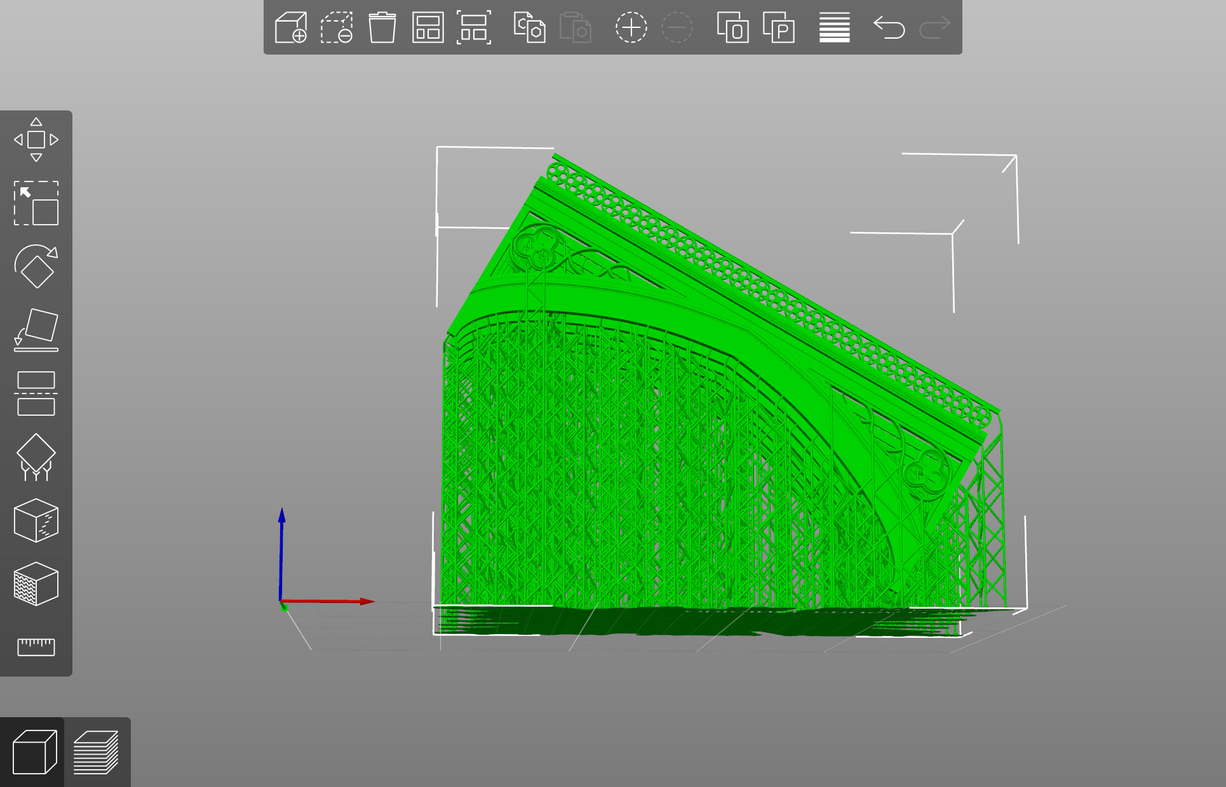The height and width of the screenshot is (787, 1226).
Task: Click the Split to parts icon
Action: coord(779,28)
